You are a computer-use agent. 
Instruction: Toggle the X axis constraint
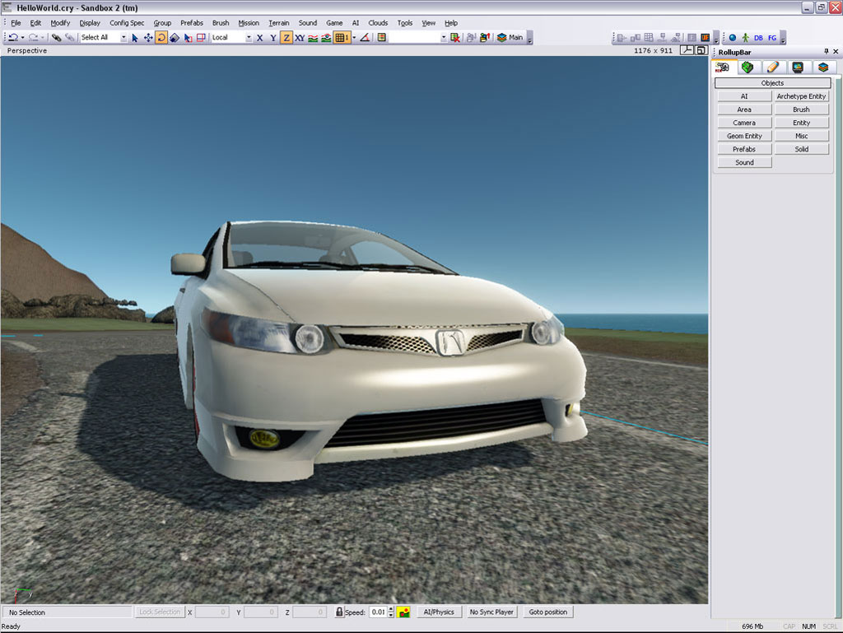tap(260, 38)
